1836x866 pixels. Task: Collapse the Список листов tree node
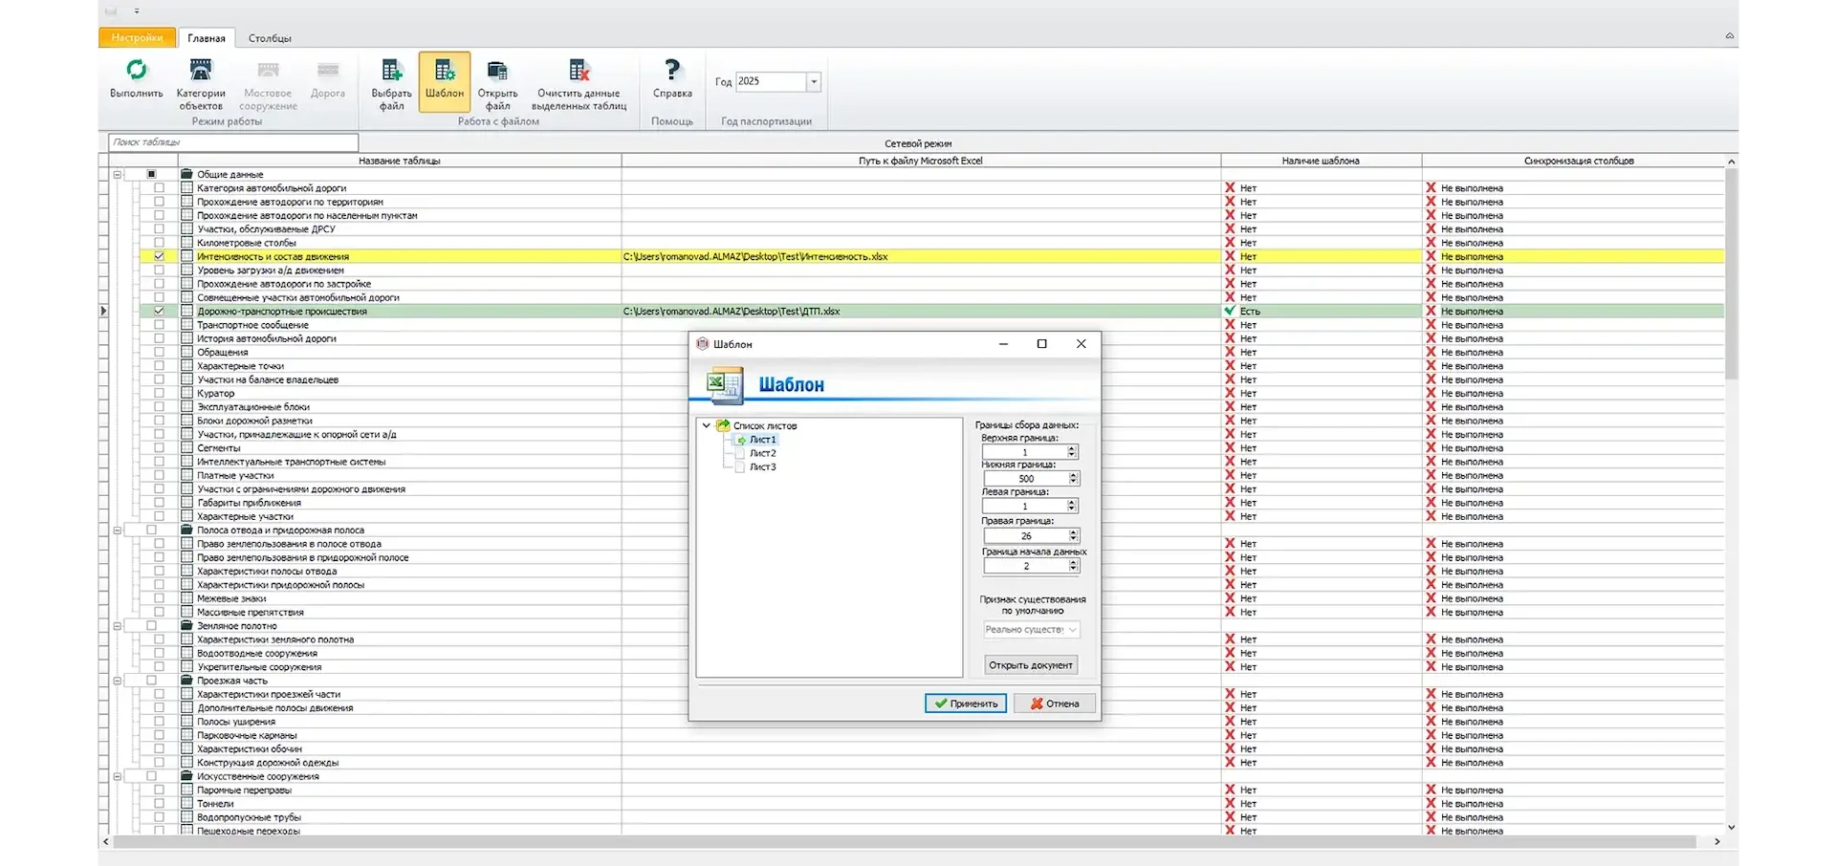pos(707,425)
